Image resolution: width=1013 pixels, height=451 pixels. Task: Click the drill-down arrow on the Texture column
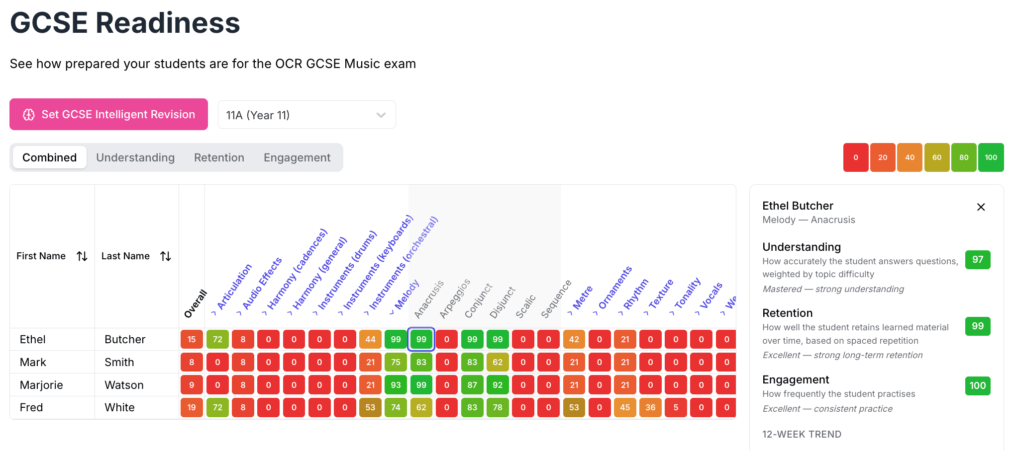pyautogui.click(x=647, y=313)
